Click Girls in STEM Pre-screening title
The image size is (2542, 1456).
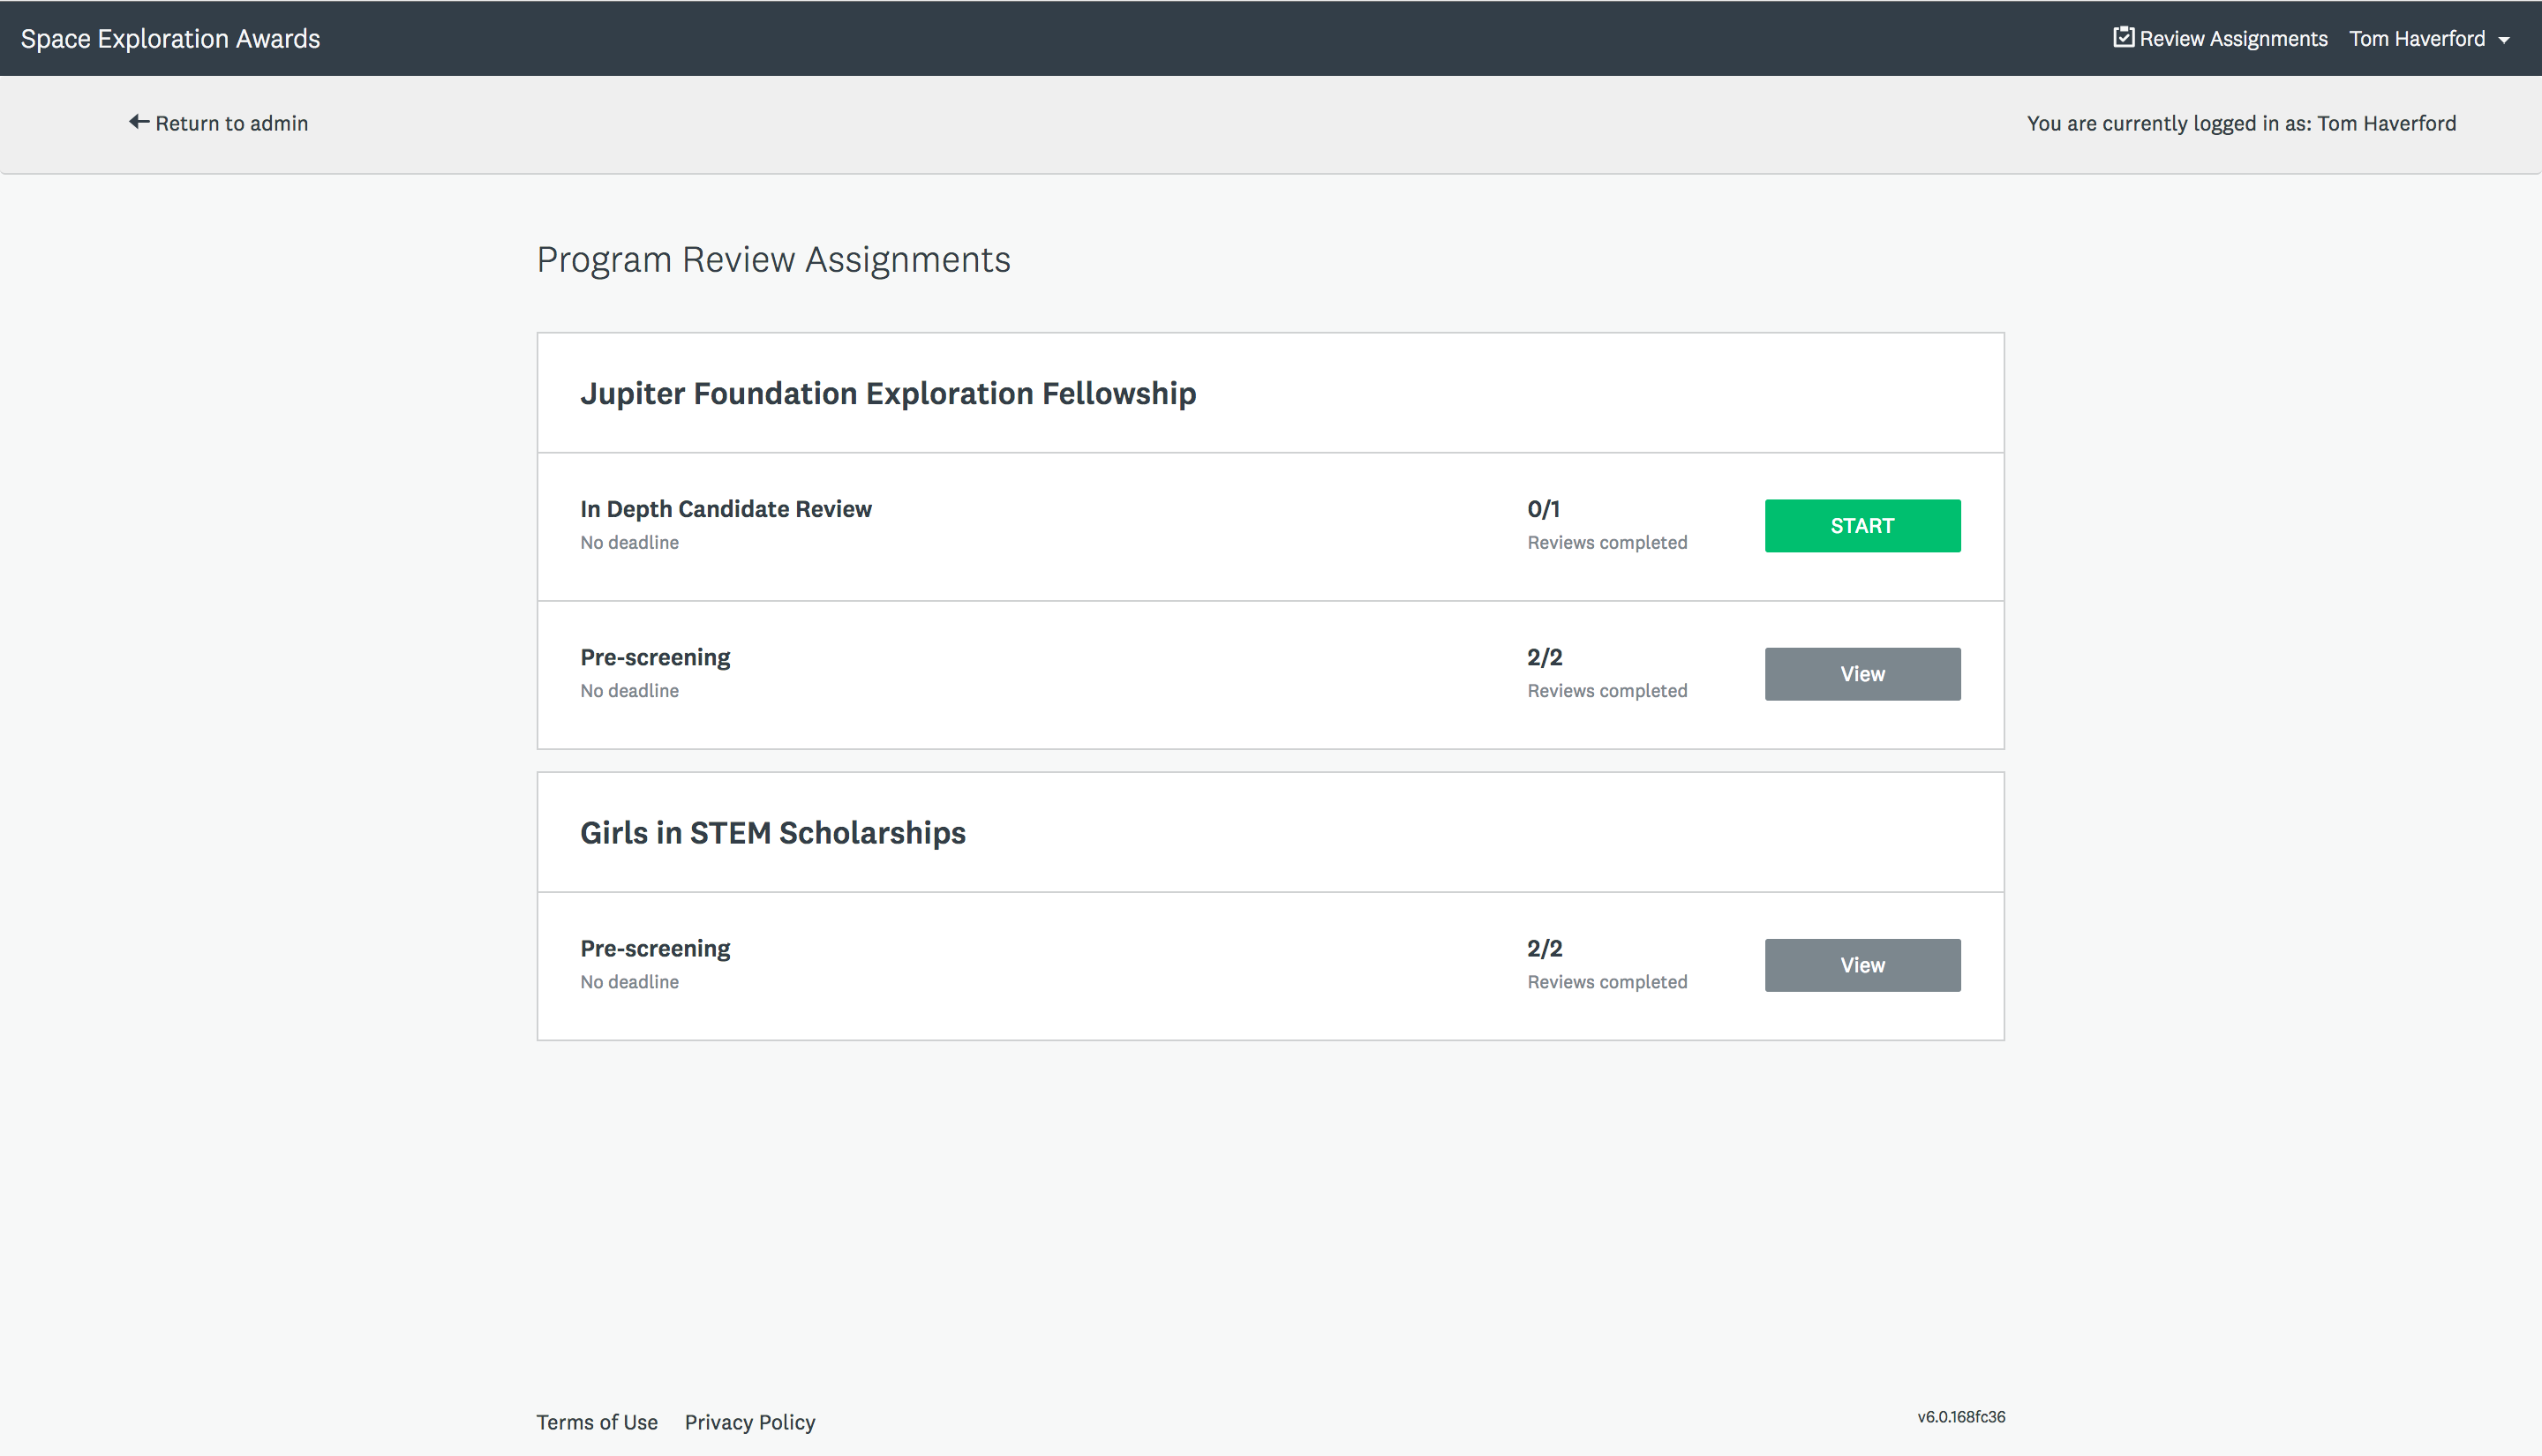(x=654, y=948)
